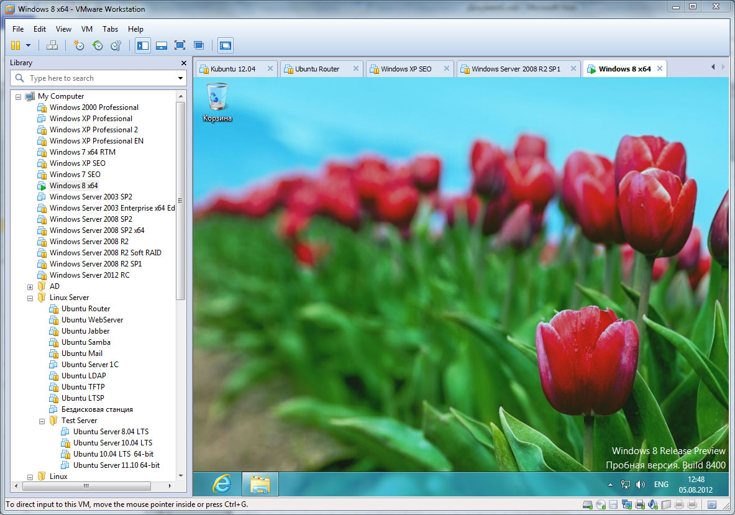
Task: Enter full screen mode icon
Action: (180, 45)
